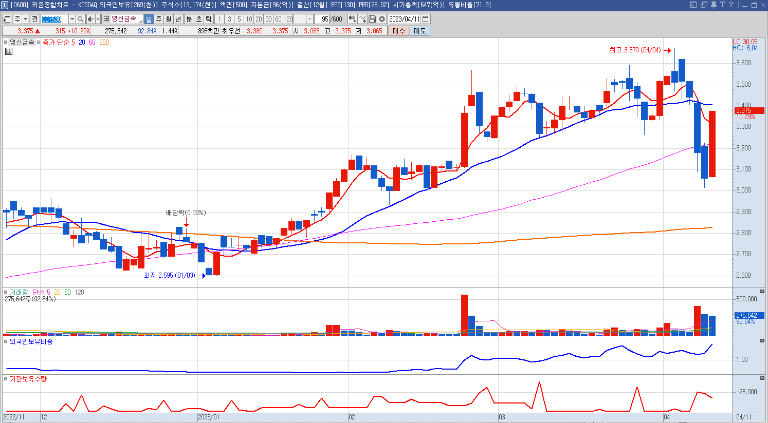Select second (초) chart period
This screenshot has width=768, height=423.
(199, 19)
